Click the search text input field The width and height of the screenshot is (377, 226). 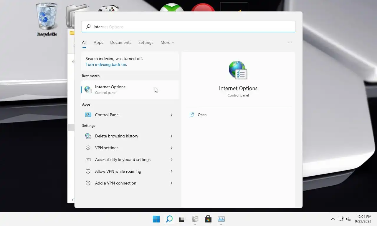[188, 26]
